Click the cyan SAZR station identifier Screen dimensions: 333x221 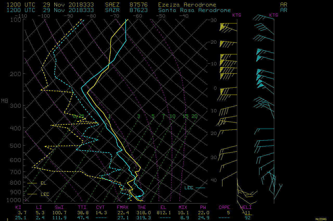113,10
